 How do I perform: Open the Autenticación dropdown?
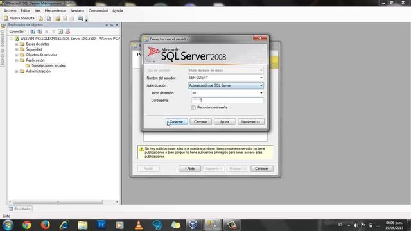click(261, 85)
